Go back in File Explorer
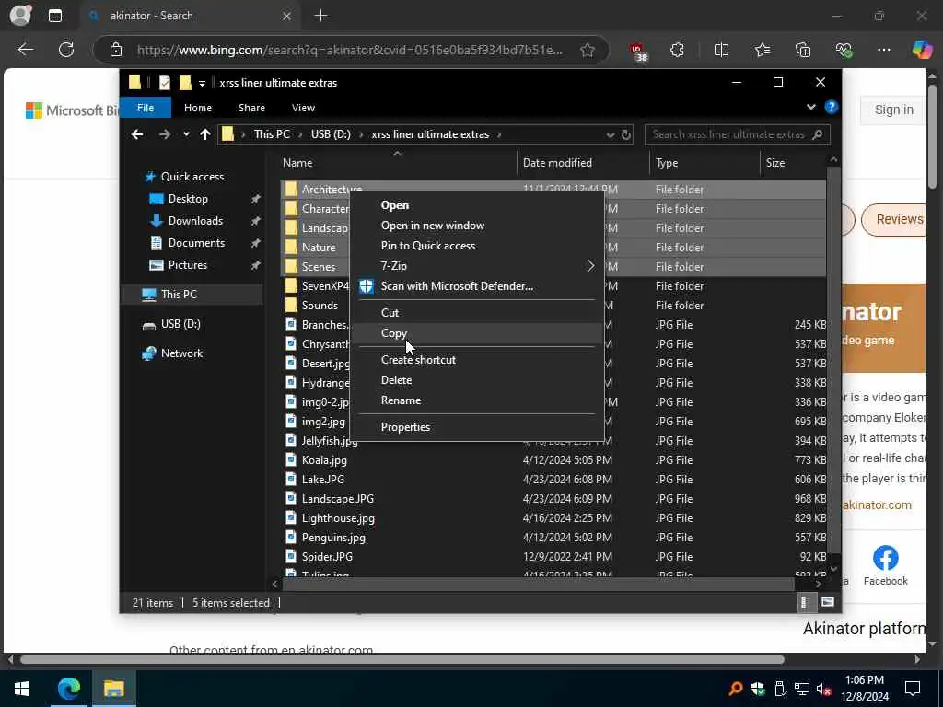This screenshot has height=707, width=943. tap(137, 134)
